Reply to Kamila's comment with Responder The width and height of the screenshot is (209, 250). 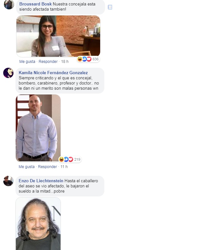click(x=47, y=167)
